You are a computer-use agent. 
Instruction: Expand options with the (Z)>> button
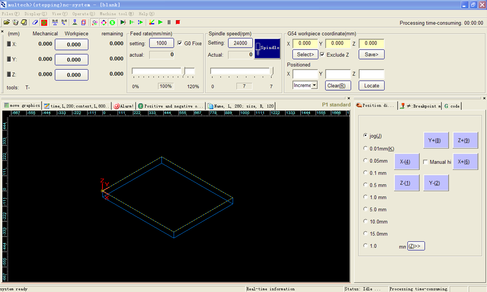pyautogui.click(x=416, y=246)
